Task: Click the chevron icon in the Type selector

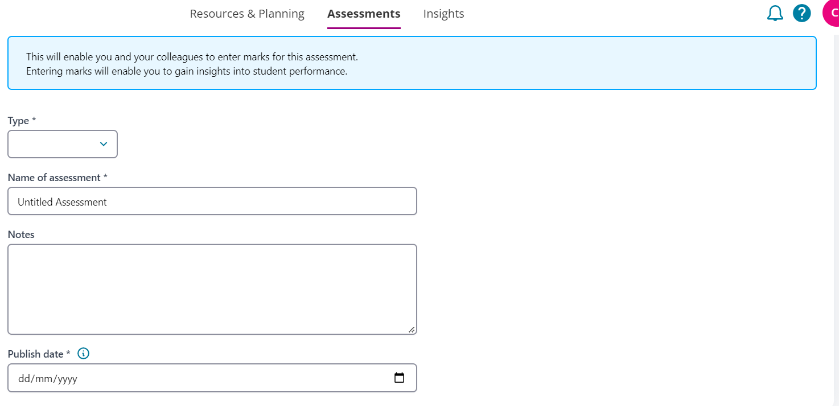Action: [x=103, y=144]
